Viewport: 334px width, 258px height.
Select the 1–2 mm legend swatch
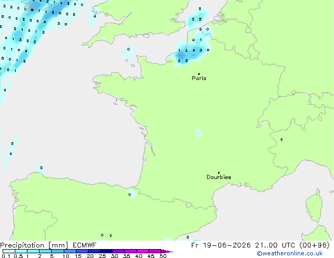click(33, 251)
